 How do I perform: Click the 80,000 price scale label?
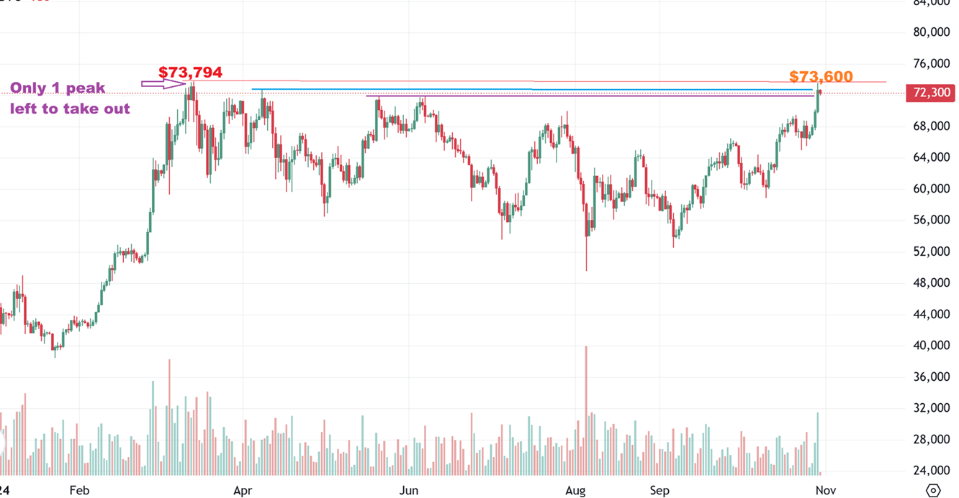[930, 32]
